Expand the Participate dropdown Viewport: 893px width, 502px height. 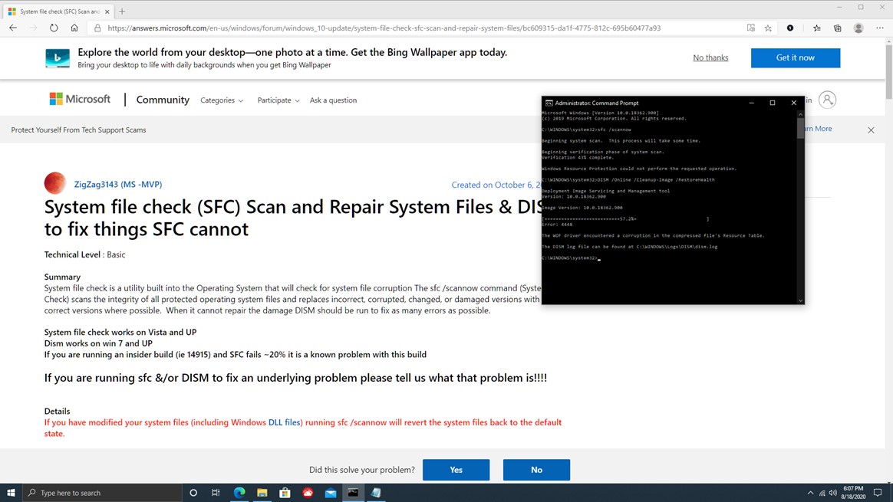point(278,100)
